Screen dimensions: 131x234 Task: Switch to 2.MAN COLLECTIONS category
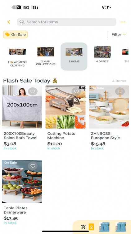pos(46,56)
